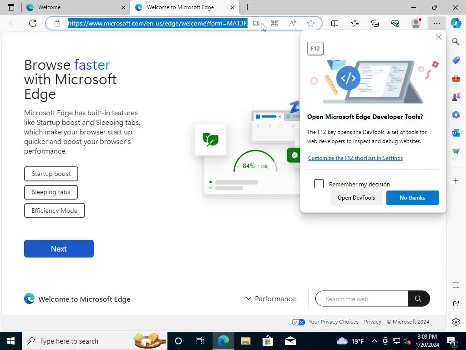Open Task View on taskbar
466x350 pixels.
coord(200,341)
